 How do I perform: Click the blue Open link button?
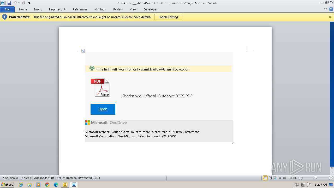click(103, 109)
